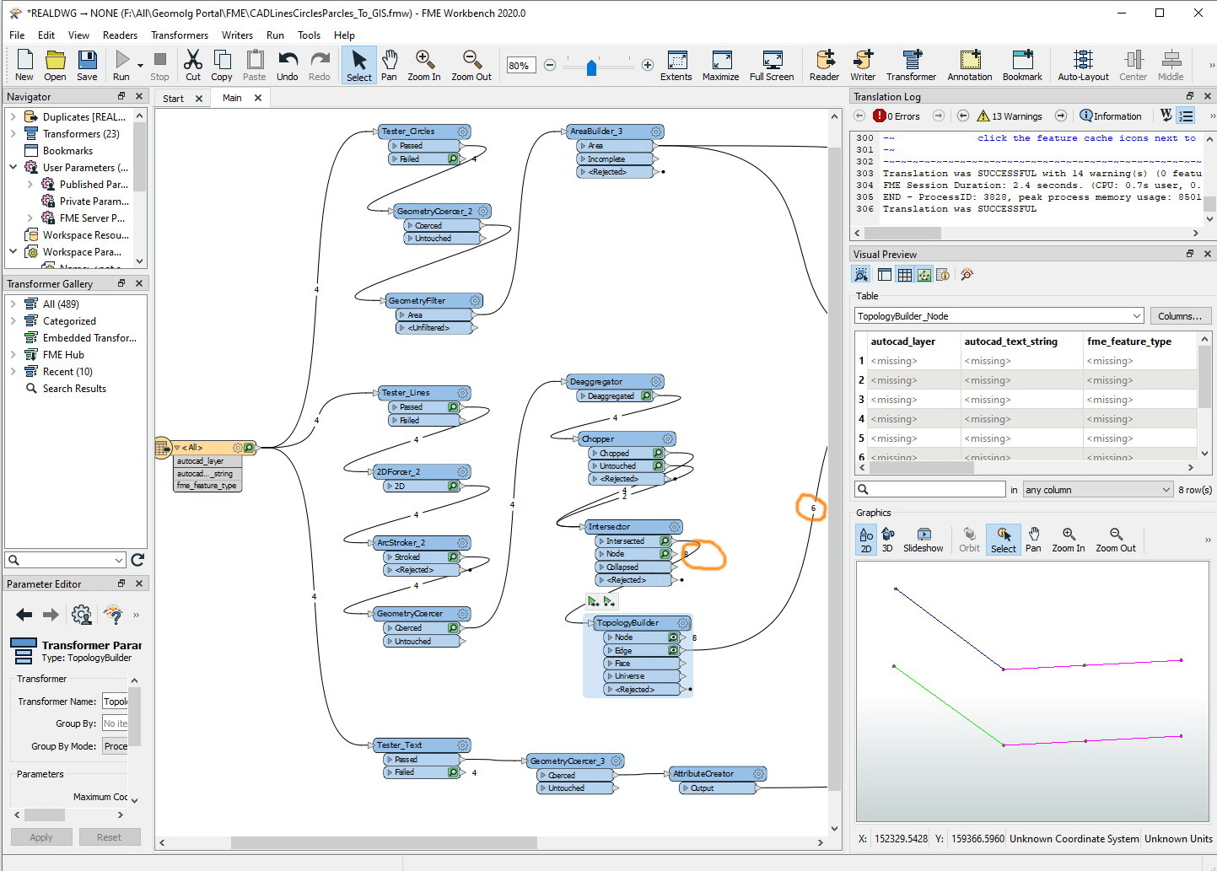Toggle line numbers in Translation Log

(1186, 116)
